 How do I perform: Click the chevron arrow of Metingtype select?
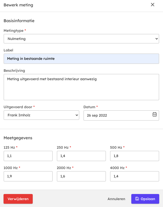coord(156,39)
